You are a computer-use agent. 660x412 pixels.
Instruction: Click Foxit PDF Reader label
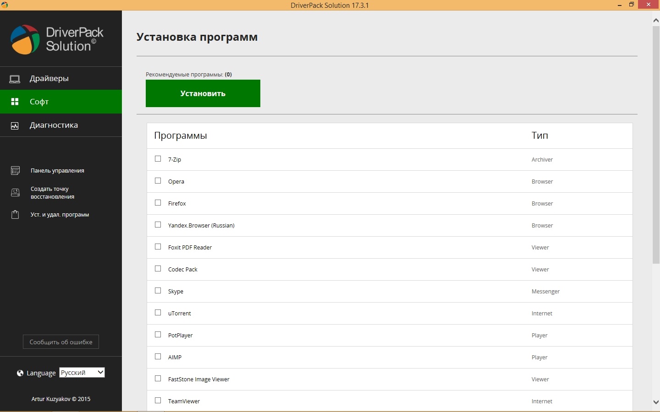pos(190,248)
